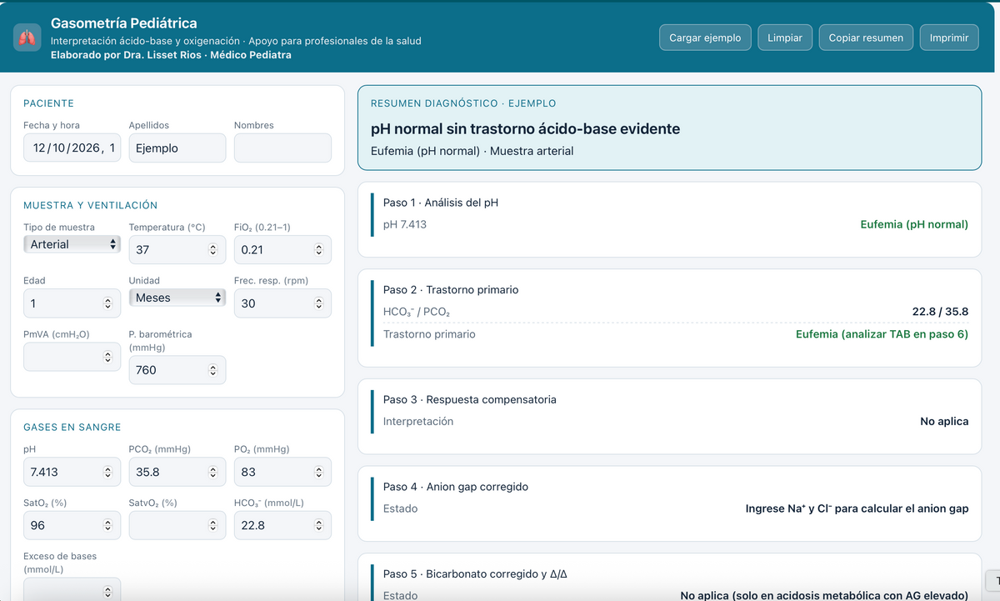Click the HCO₃⁻ stepper arrows
The image size is (1000, 601).
[x=318, y=525]
